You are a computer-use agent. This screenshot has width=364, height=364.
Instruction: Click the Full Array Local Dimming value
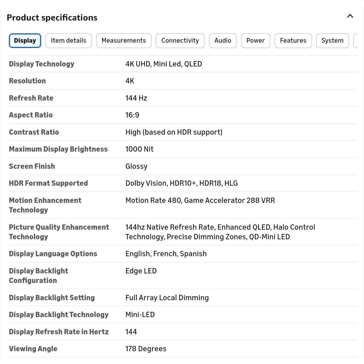click(x=167, y=298)
